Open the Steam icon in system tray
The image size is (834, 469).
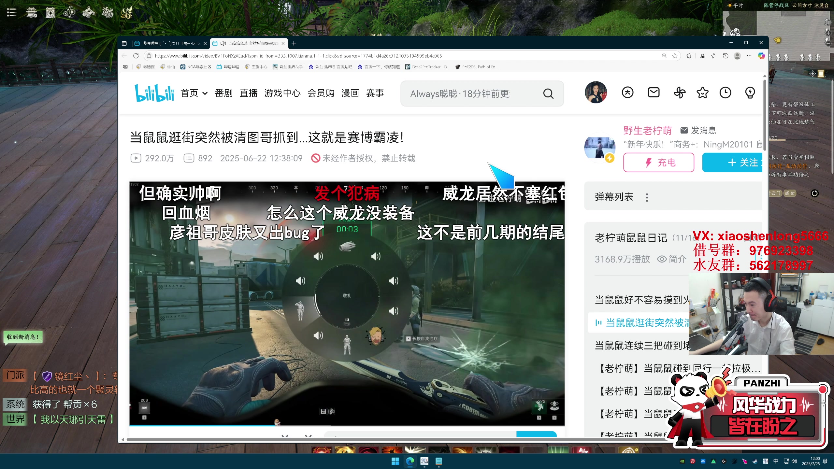click(755, 461)
